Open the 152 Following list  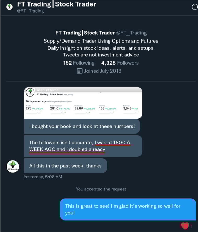coord(79,63)
